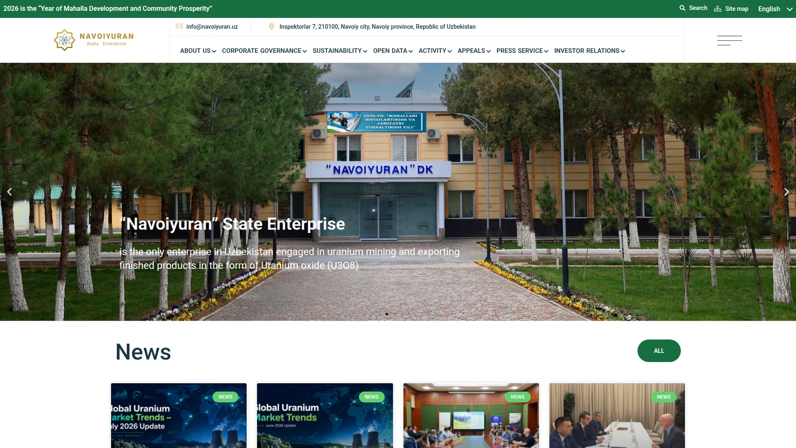Advance to the next slide with the right arrow
This screenshot has height=448, width=796.
coord(786,192)
